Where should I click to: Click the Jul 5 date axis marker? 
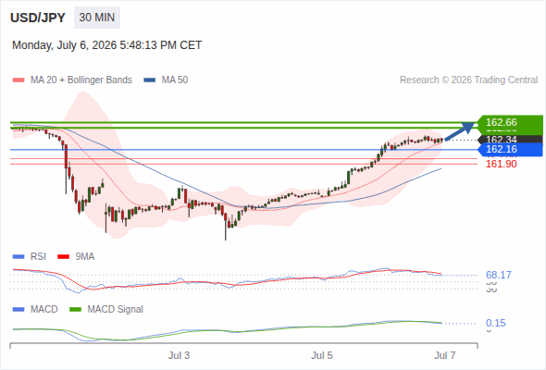pyautogui.click(x=322, y=355)
